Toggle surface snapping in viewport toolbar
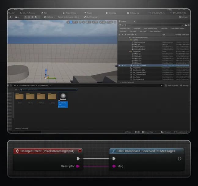This screenshot has width=198, height=186. pyautogui.click(x=84, y=22)
